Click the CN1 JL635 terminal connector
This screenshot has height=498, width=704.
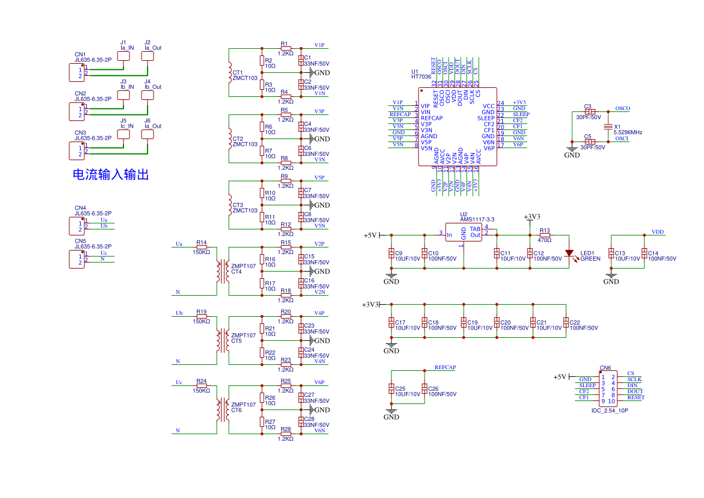click(76, 73)
